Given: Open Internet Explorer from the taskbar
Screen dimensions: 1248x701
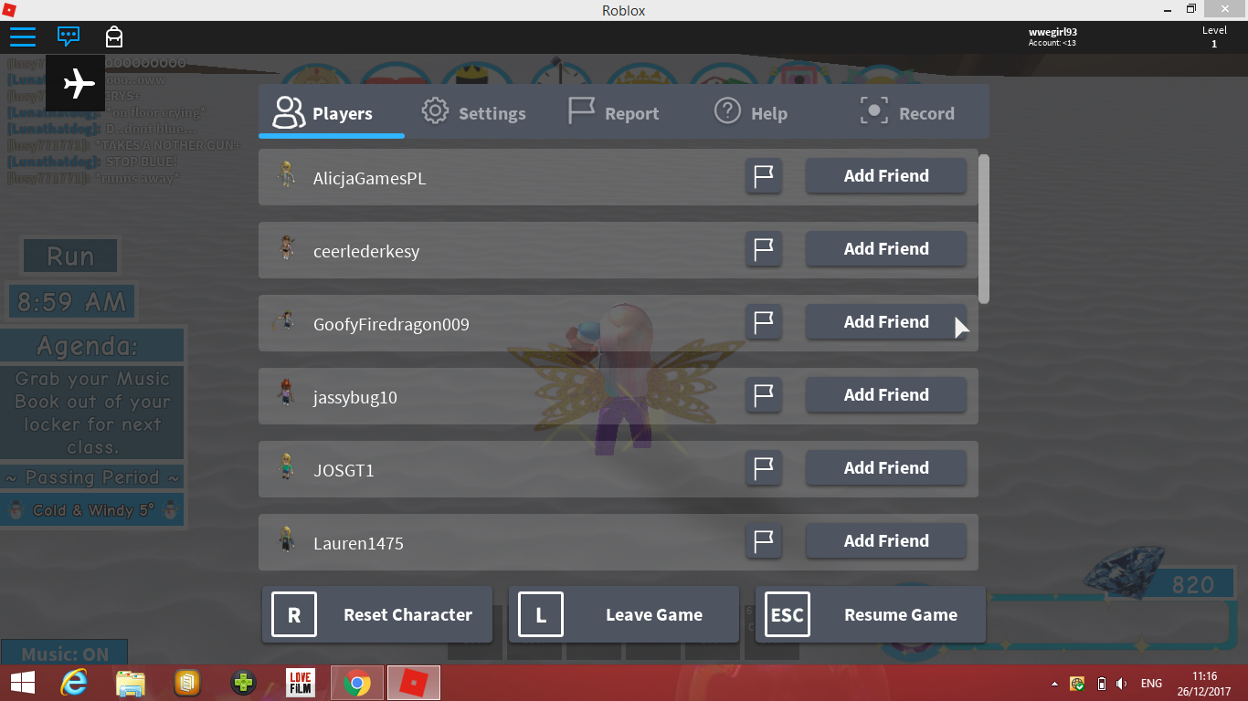Looking at the screenshot, I should coord(74,683).
